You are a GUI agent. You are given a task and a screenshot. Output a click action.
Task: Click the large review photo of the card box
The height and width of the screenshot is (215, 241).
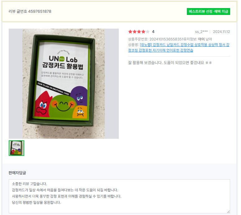pos(64,84)
